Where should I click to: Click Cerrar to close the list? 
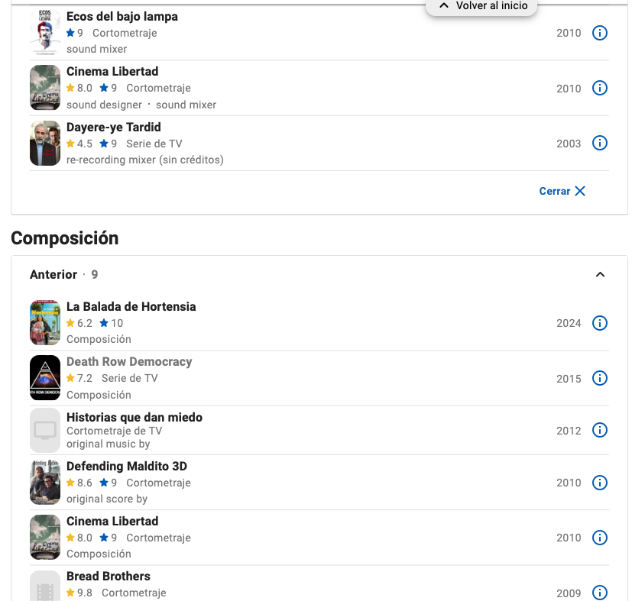click(x=562, y=191)
